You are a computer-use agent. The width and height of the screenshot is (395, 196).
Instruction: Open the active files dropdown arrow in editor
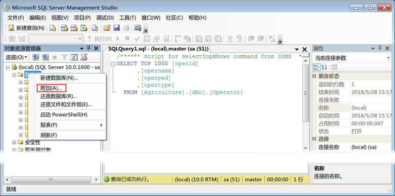point(297,50)
